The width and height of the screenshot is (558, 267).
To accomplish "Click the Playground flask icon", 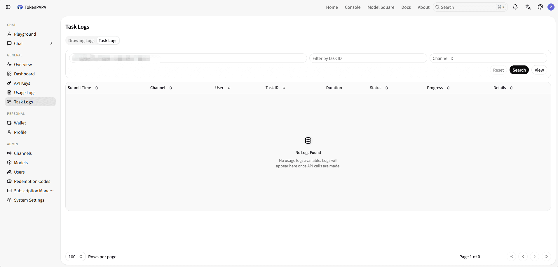I will pyautogui.click(x=9, y=34).
